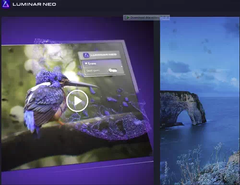Play the kingfisher promo video

pos(77,101)
